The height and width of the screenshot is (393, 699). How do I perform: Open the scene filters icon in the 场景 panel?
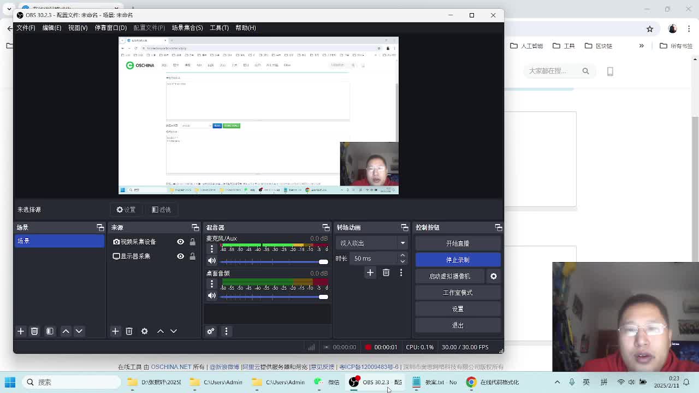50,331
